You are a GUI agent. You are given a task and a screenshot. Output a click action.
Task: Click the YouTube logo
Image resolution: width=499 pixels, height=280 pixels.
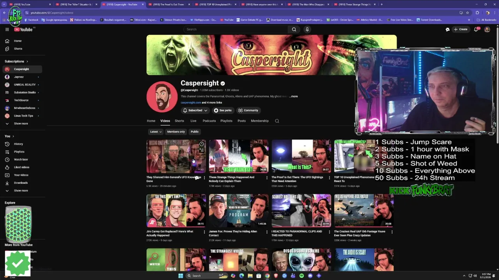[23, 29]
